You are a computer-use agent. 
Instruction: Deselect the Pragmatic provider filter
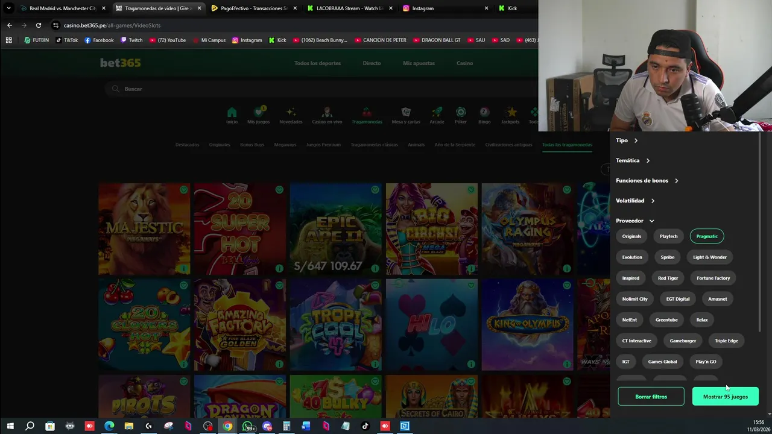pyautogui.click(x=707, y=236)
